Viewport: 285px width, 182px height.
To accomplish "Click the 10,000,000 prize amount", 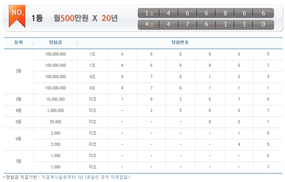I will [55, 99].
